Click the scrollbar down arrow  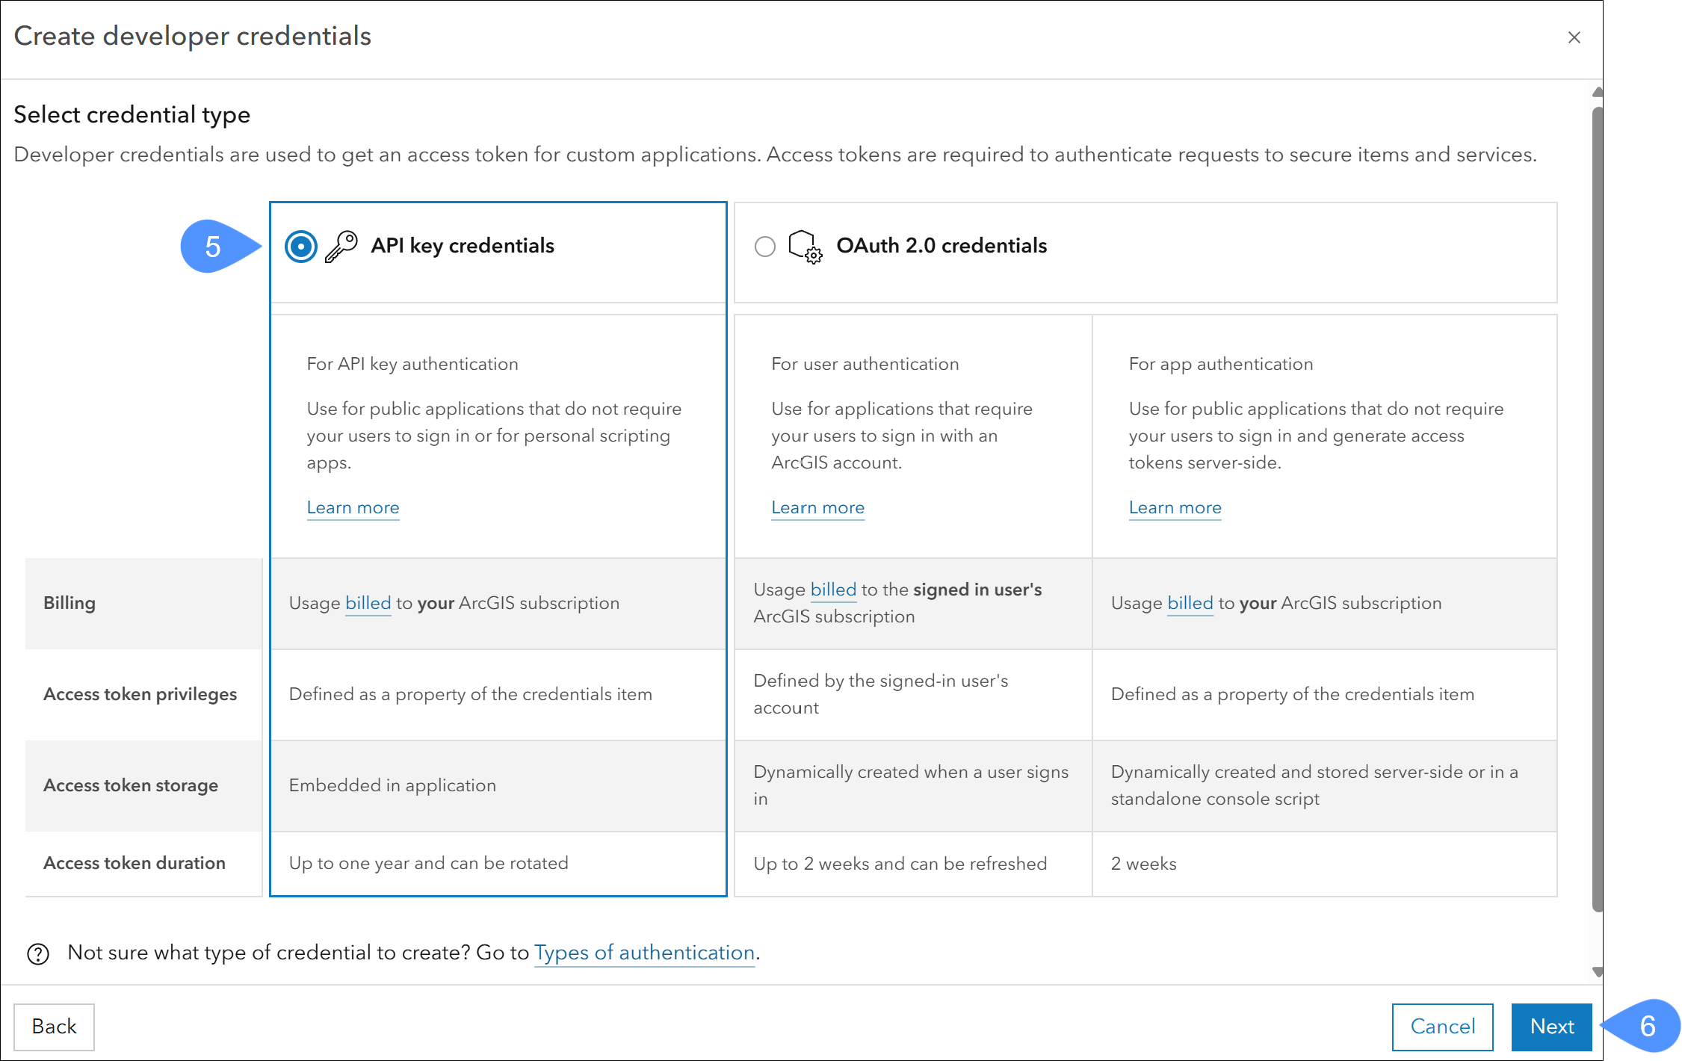click(x=1597, y=971)
